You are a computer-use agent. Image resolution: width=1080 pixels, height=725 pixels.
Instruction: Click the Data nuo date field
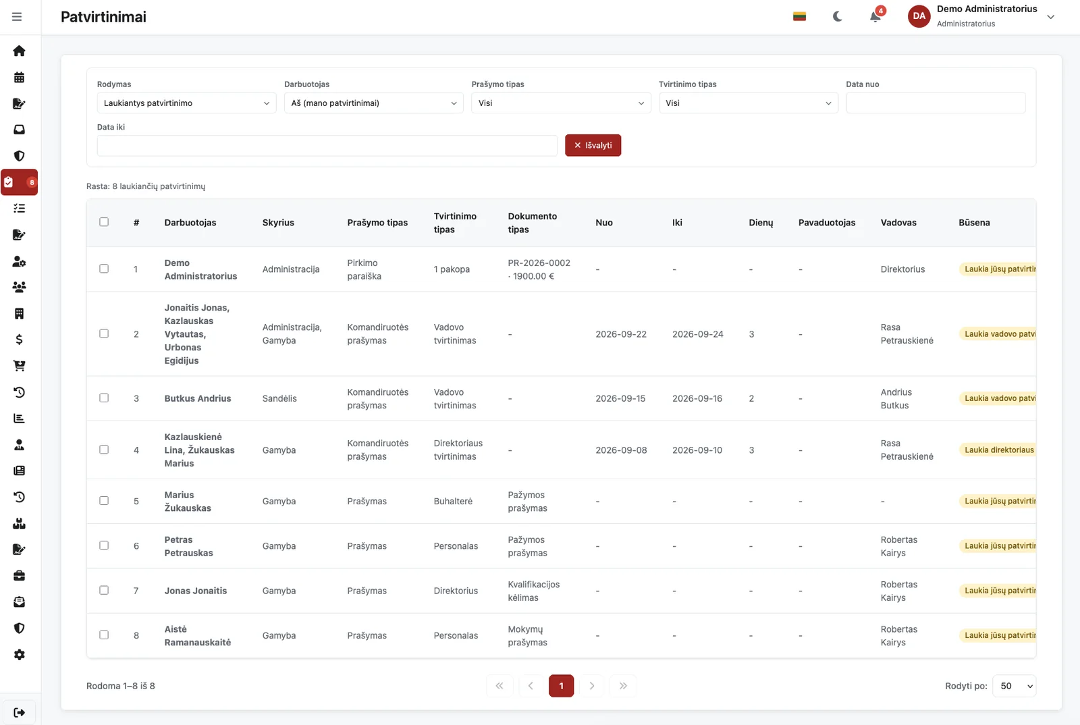click(936, 103)
